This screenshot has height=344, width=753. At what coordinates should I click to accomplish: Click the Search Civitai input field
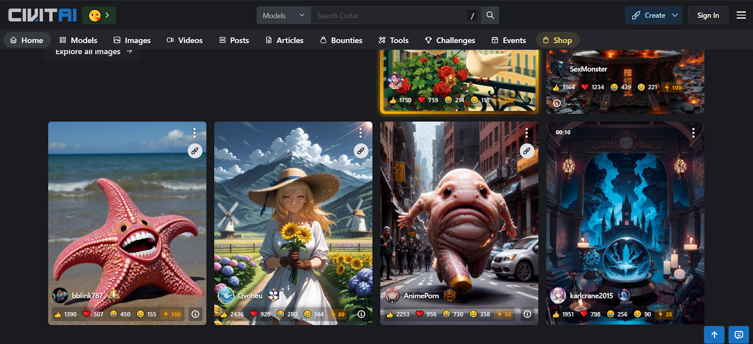pyautogui.click(x=388, y=16)
